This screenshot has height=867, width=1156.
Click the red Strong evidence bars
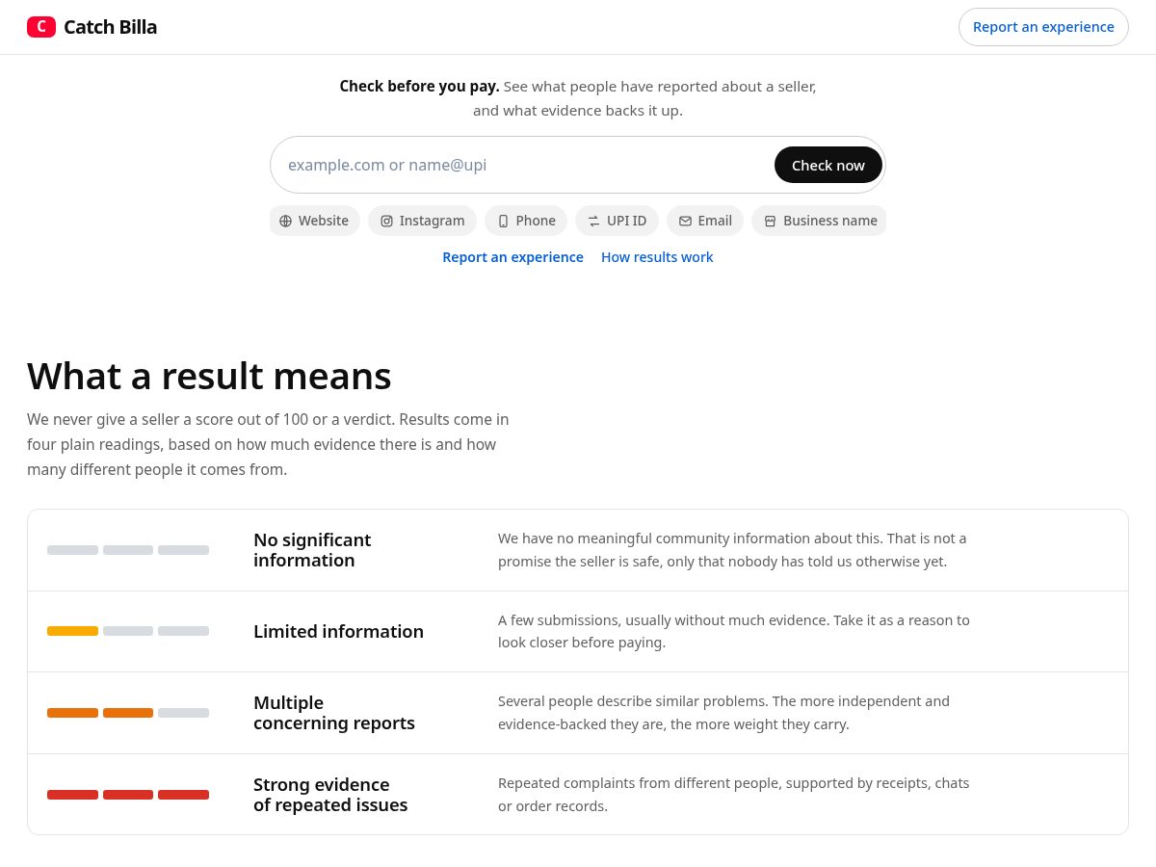click(x=128, y=795)
